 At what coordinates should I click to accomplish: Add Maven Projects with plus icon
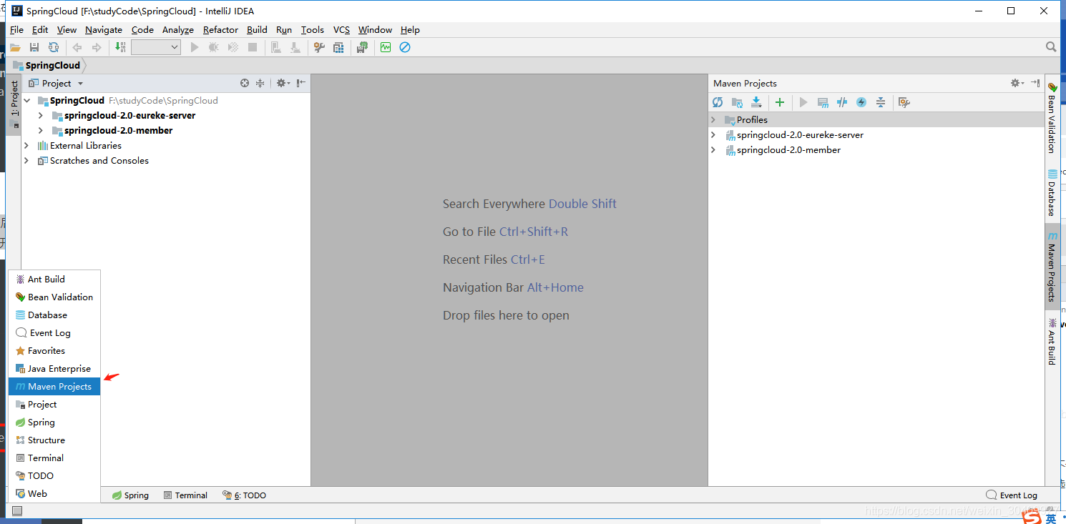(780, 102)
